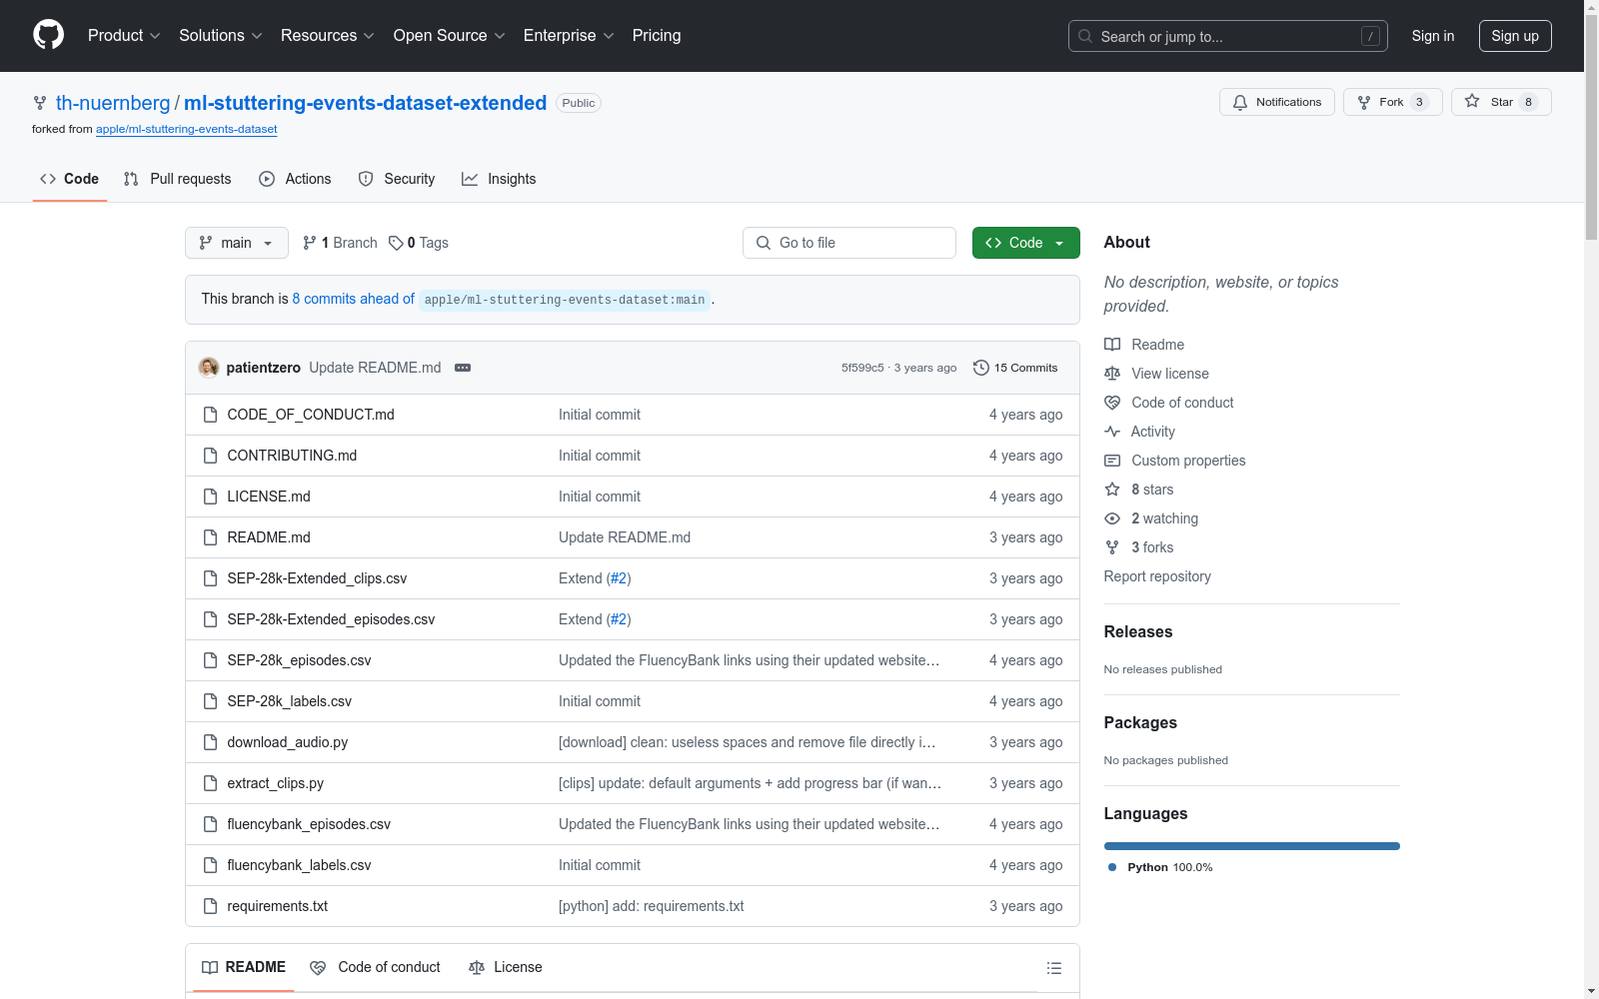
Task: Fork the repository using Fork button
Action: [1392, 102]
